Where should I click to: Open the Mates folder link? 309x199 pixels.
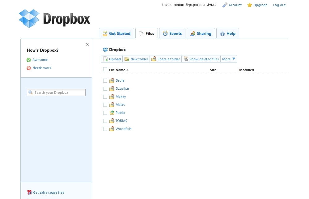pos(120,105)
